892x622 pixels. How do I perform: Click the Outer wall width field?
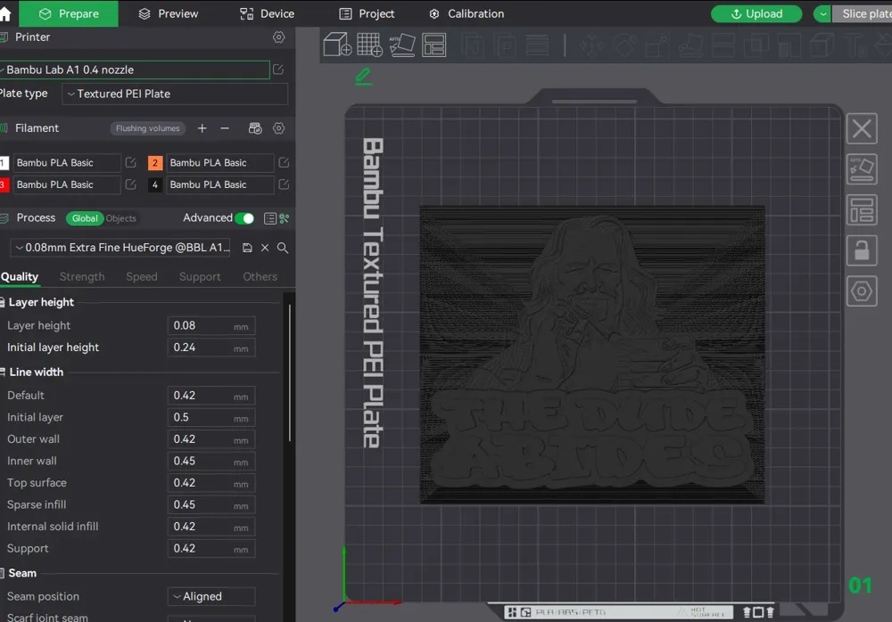pyautogui.click(x=211, y=439)
